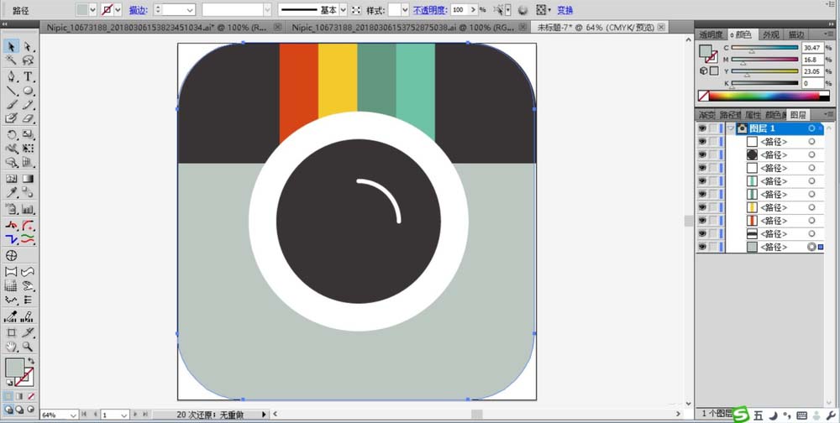Switch to the 外观 panel tab
Image resolution: width=840 pixels, height=423 pixels.
point(770,35)
